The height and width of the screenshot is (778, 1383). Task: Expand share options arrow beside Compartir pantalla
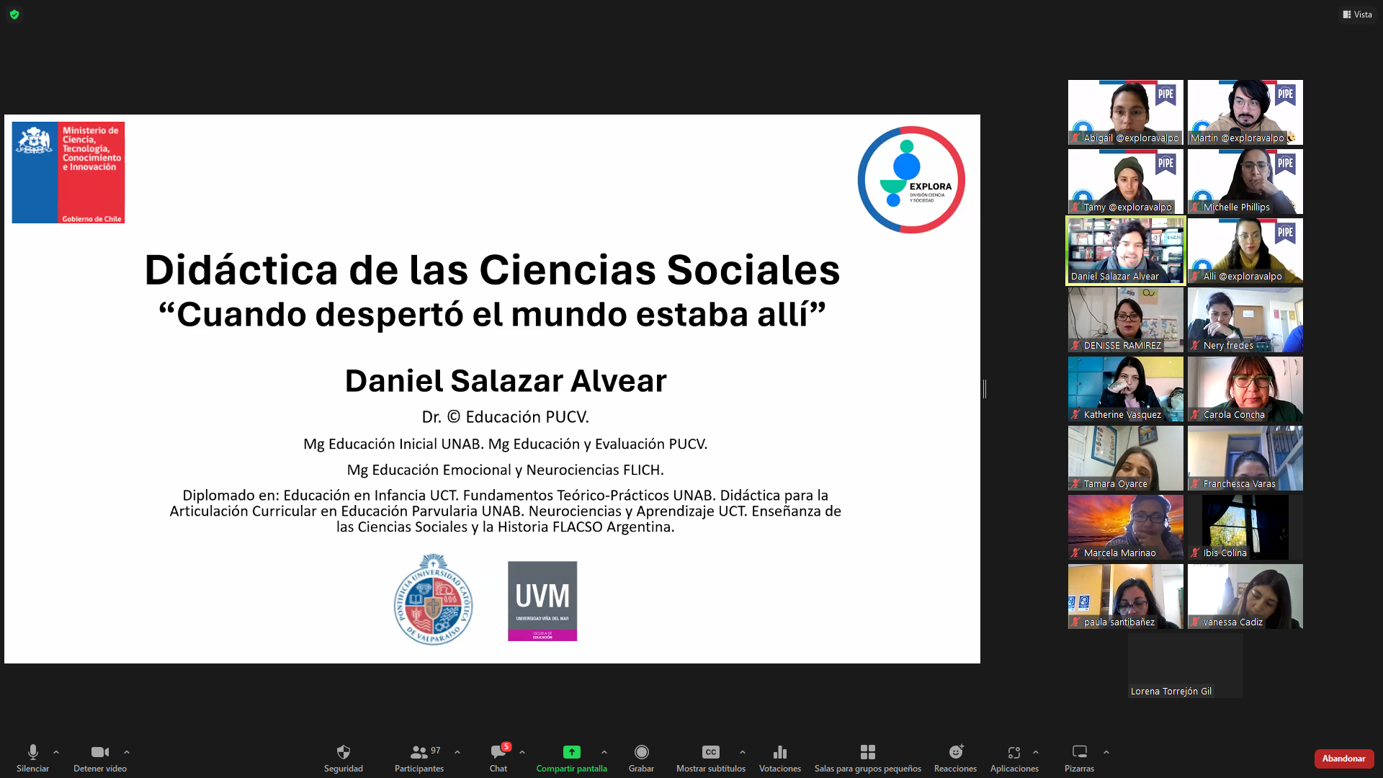point(604,752)
